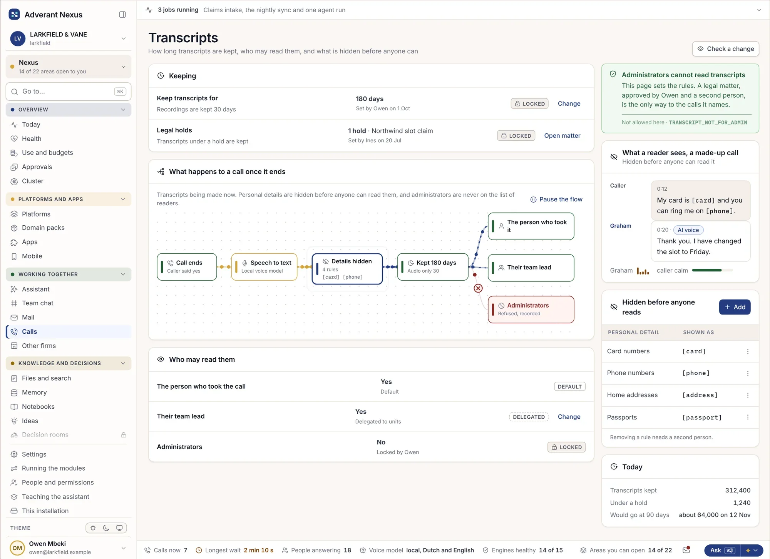Collapse the OVERVIEW section
The height and width of the screenshot is (559, 770).
tap(69, 110)
